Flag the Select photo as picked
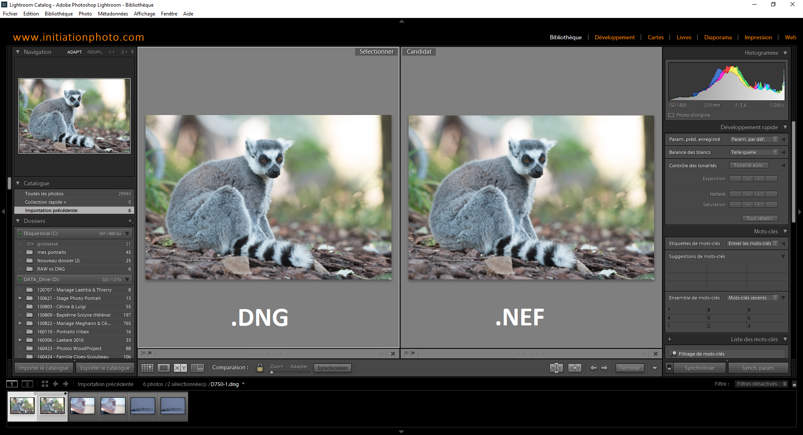The height and width of the screenshot is (435, 803). (x=143, y=353)
